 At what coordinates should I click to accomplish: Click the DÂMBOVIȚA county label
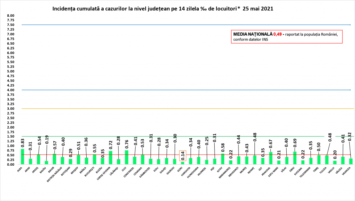tap(145, 172)
